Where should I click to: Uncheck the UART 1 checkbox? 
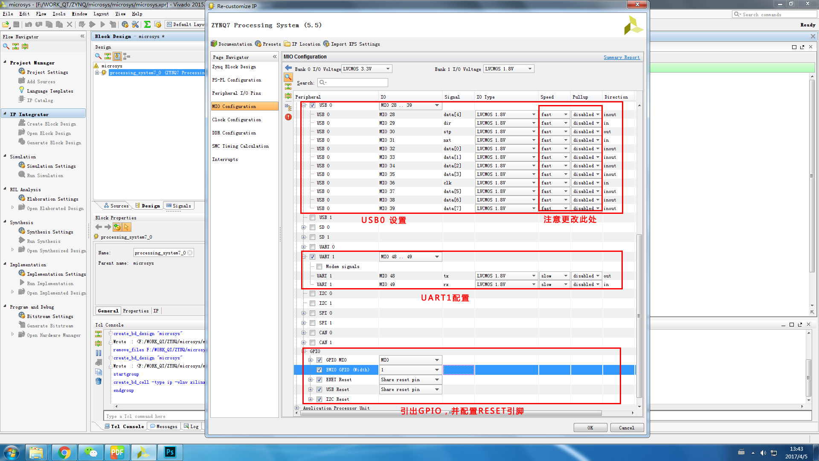click(313, 257)
